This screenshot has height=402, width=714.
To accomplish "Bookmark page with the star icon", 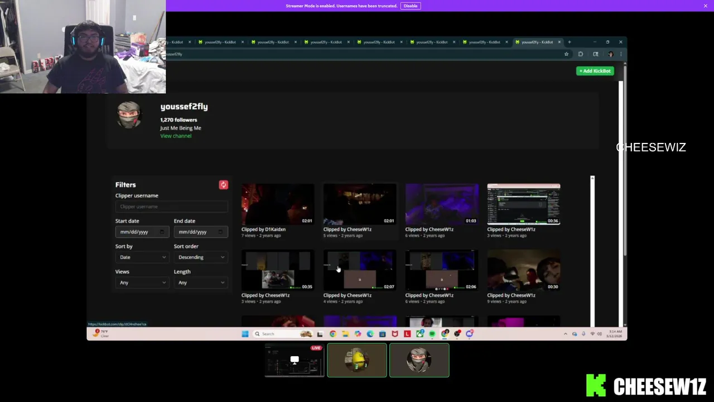I will pos(566,54).
